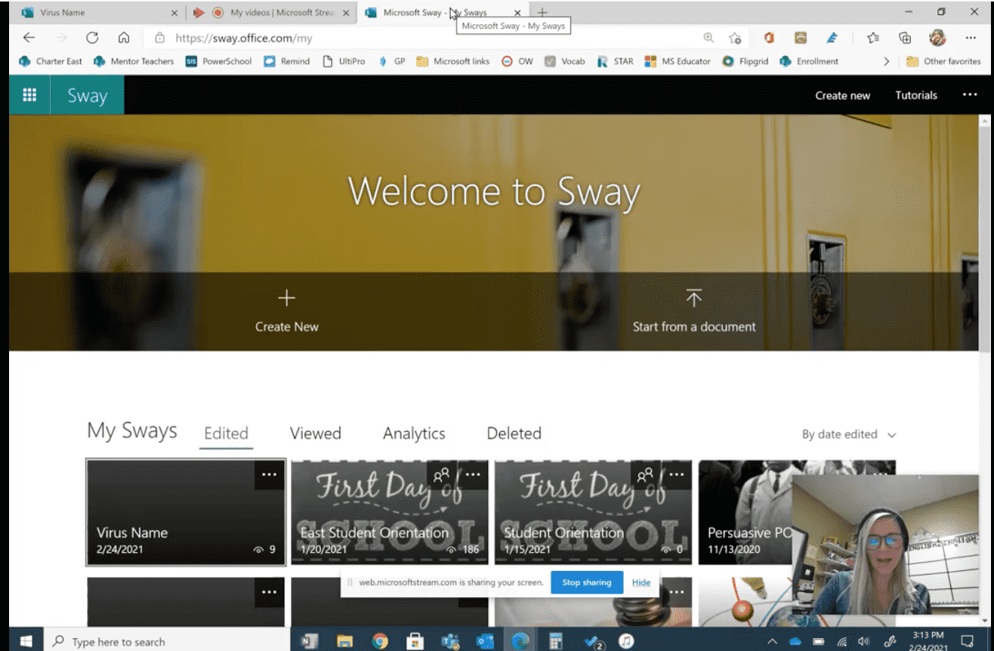Screen dimensions: 994x651
Task: Open the app launcher waffle icon
Action: point(29,94)
